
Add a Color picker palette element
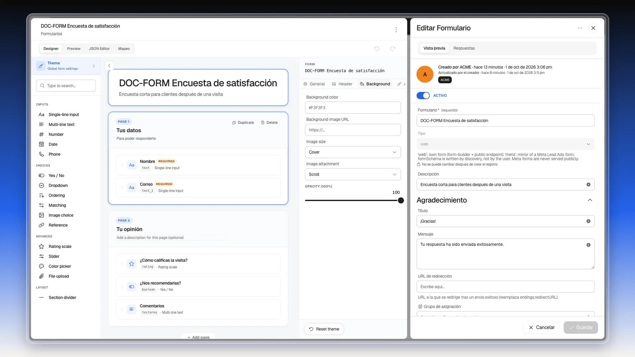coord(60,266)
